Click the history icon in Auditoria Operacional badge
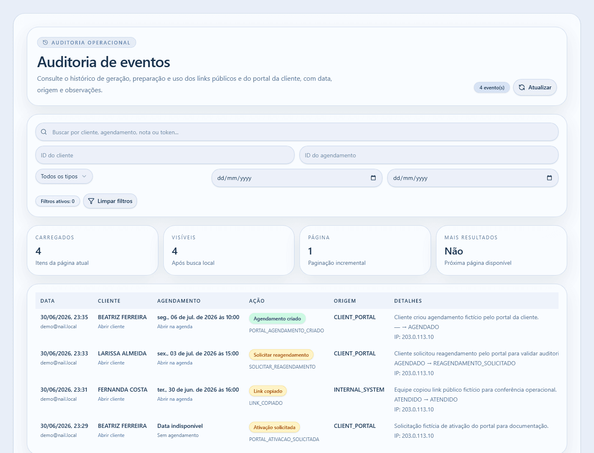Image resolution: width=594 pixels, height=453 pixels. click(x=45, y=42)
